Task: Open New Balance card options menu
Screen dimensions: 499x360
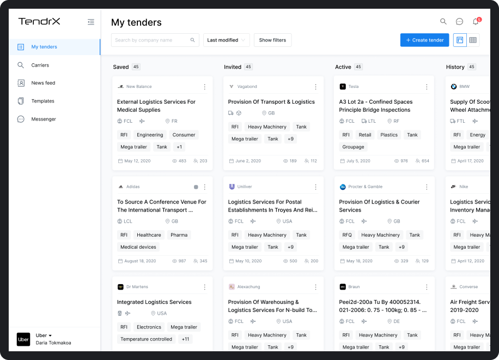Action: tap(205, 87)
